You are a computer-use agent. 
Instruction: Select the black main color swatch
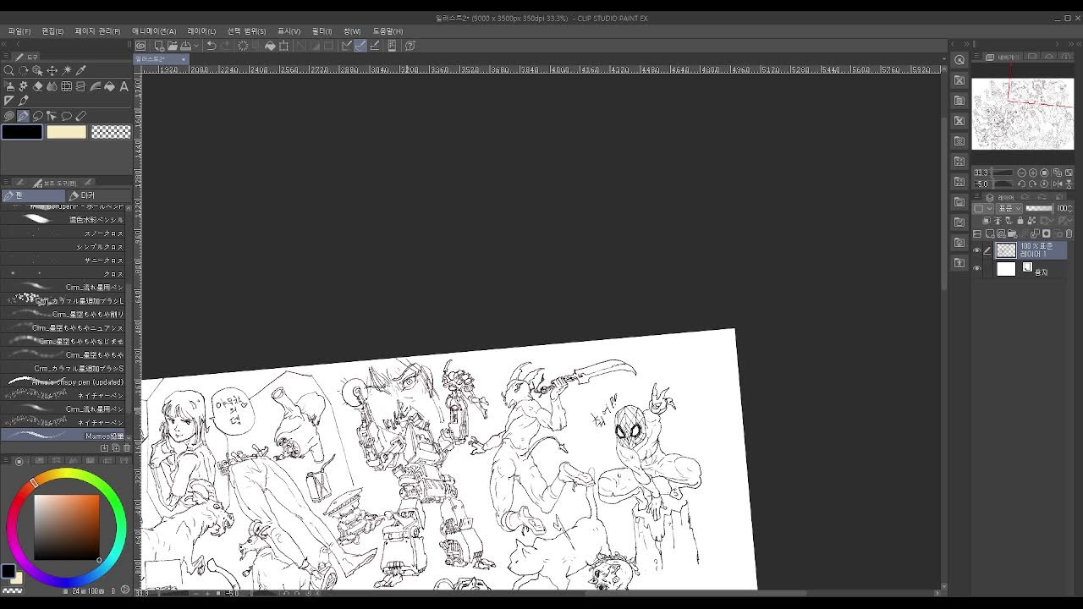point(22,132)
